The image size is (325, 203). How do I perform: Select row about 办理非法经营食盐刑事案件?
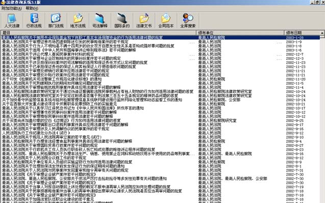click(161, 141)
